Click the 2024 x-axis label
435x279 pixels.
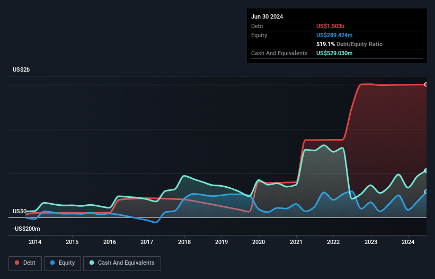[x=408, y=242]
